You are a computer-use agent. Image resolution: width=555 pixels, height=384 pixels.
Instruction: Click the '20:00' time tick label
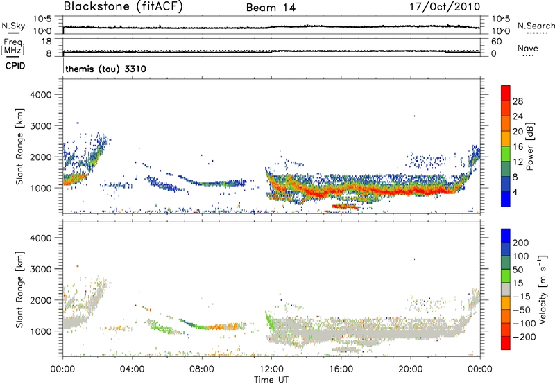tap(411, 369)
